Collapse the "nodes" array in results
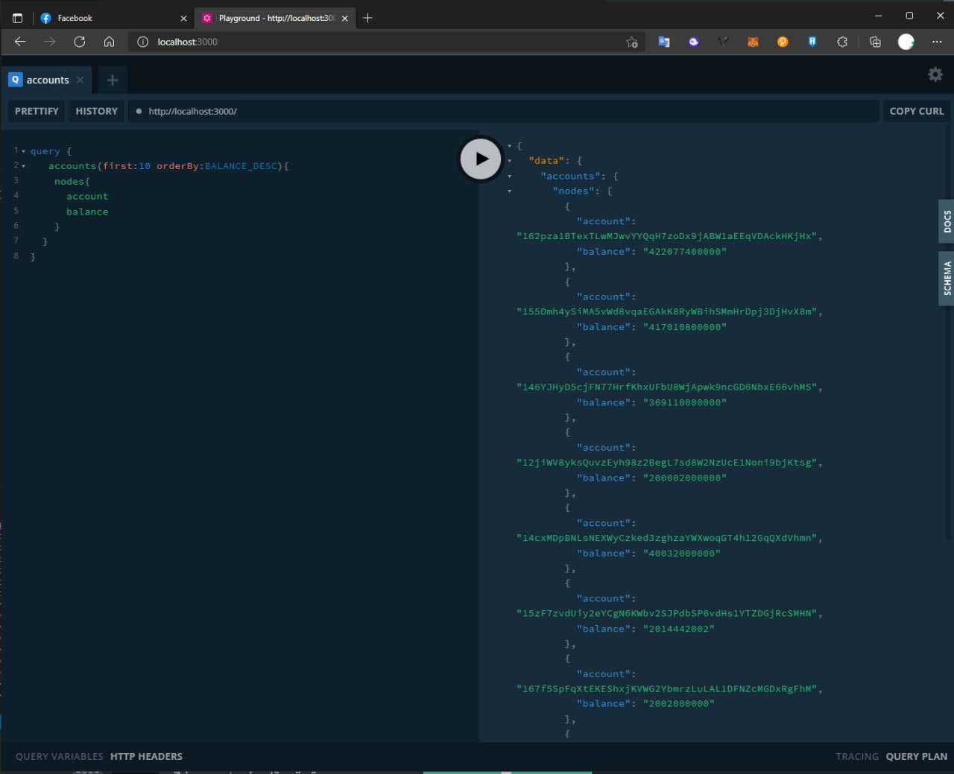This screenshot has width=954, height=774. (508, 191)
